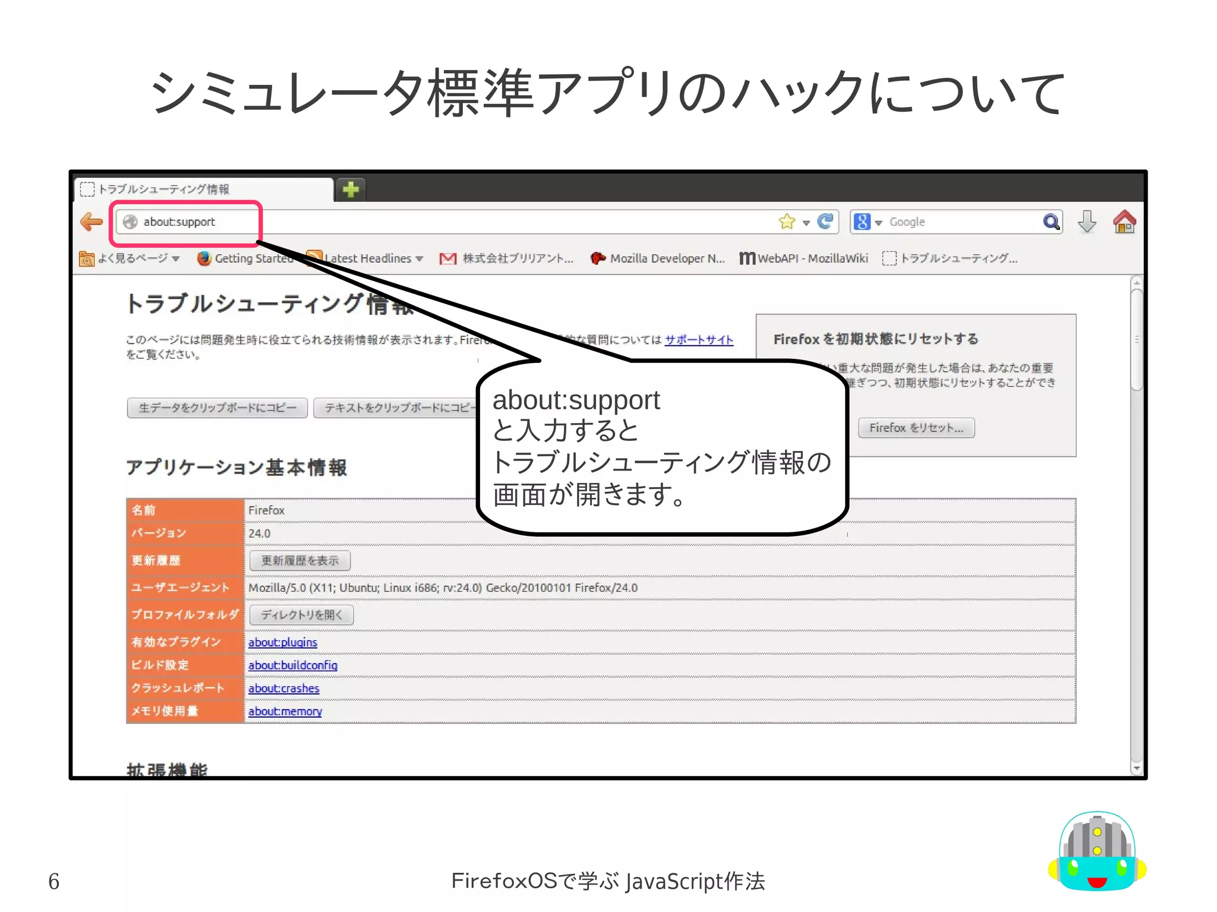This screenshot has width=1217, height=912.
Task: Click the Firefox をリセット... button
Action: [916, 428]
